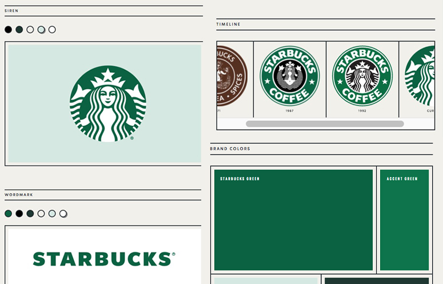Open the current Siren logo in timeline

pos(420,76)
